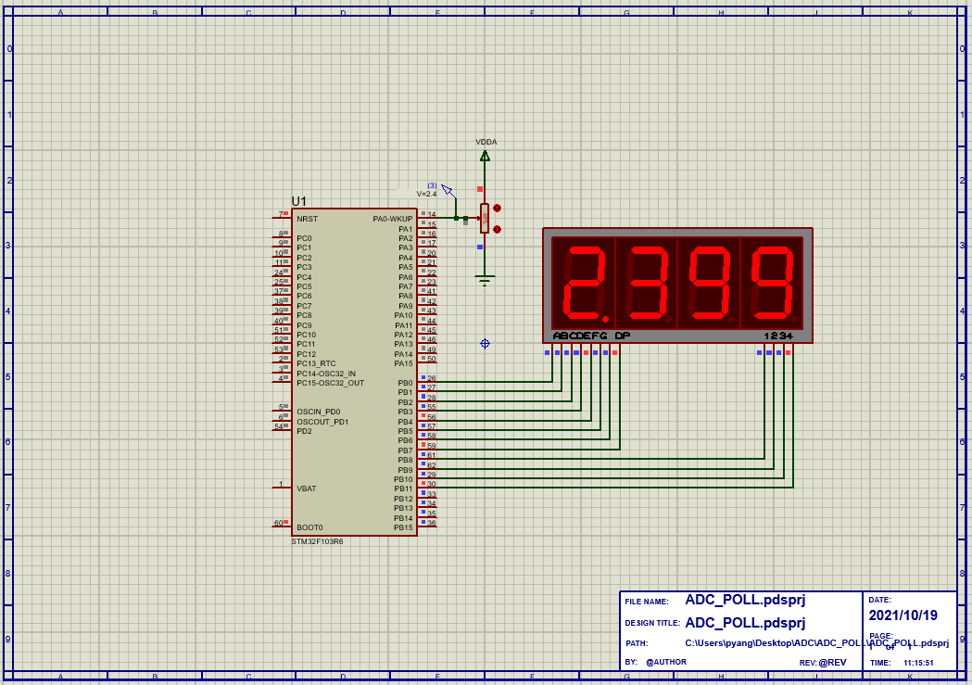Click the PA15 pin label
972x685 pixels.
click(x=403, y=364)
